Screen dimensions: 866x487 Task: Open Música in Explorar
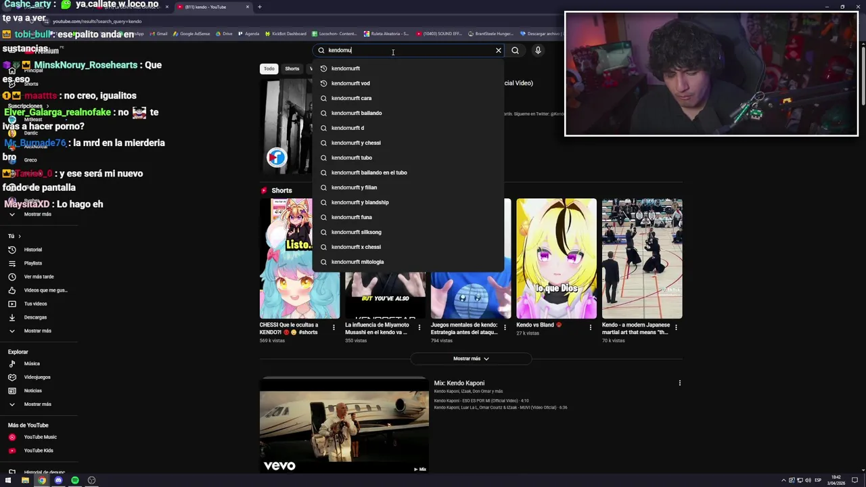point(32,364)
